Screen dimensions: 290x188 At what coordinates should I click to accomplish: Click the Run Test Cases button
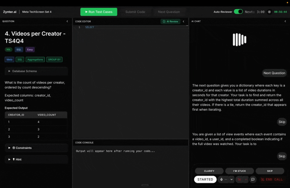tap(99, 12)
